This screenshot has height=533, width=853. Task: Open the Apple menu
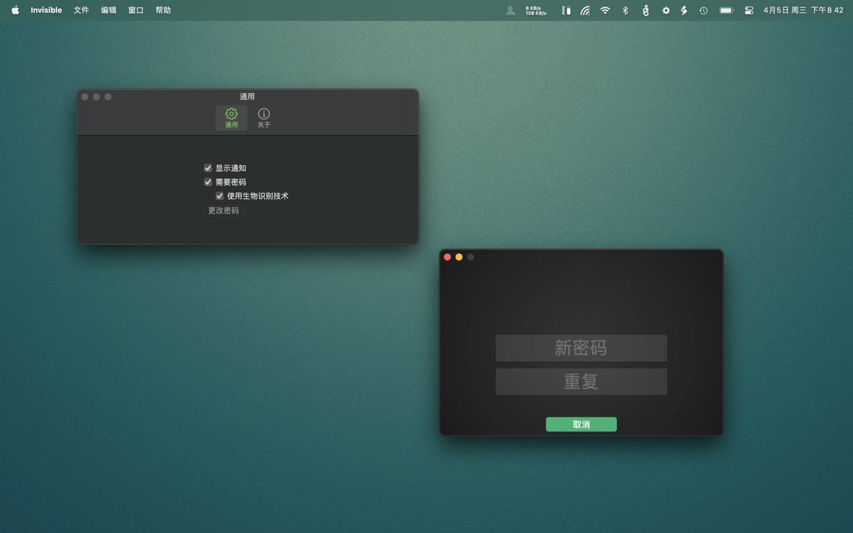point(15,11)
